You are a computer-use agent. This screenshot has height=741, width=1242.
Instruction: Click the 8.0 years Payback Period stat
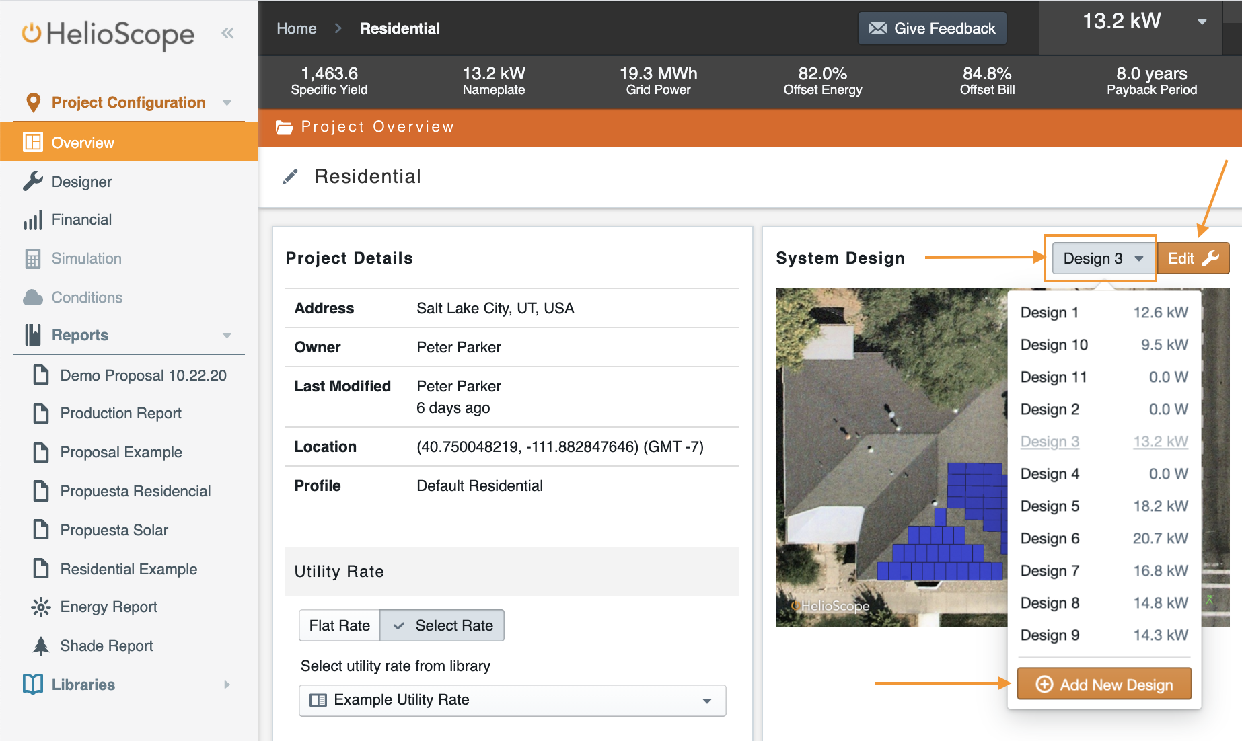pos(1152,81)
